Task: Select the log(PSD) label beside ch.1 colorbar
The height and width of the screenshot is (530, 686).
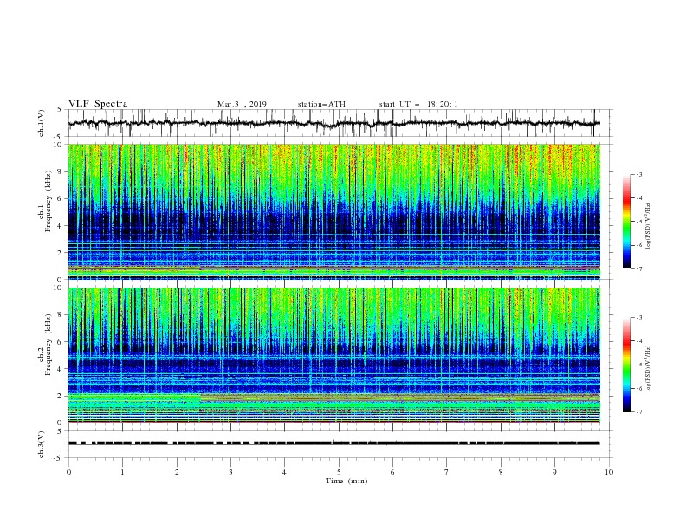Action: tap(648, 226)
